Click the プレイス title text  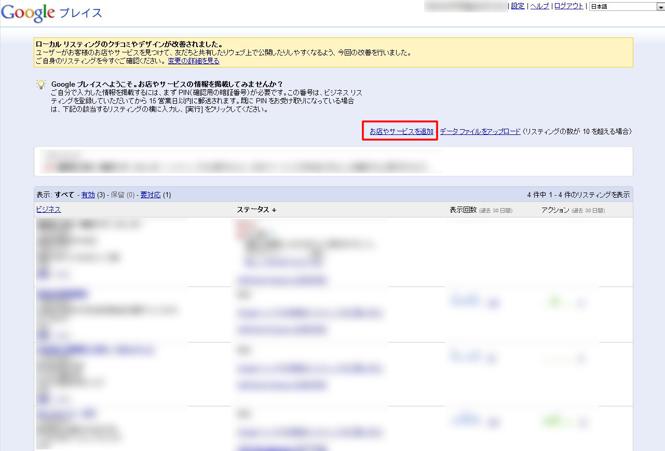coord(82,13)
